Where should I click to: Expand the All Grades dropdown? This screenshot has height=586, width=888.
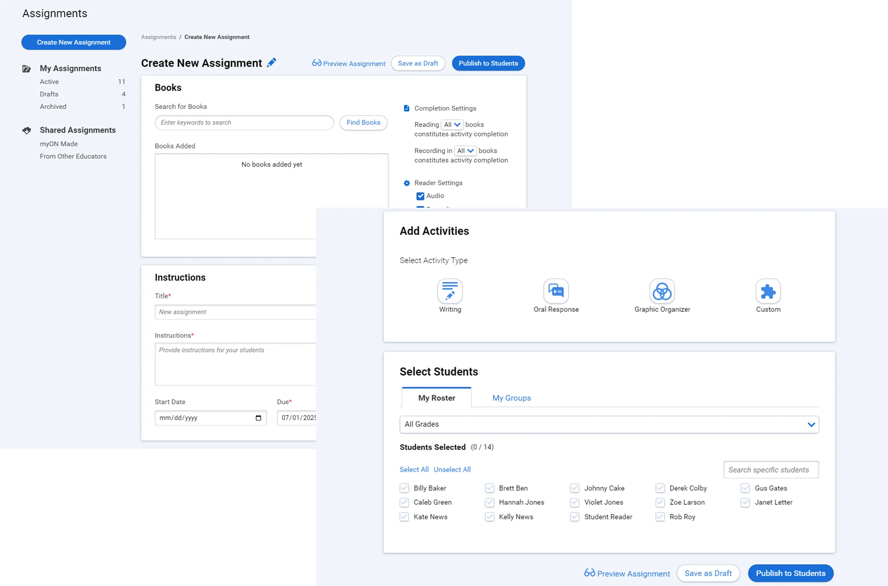click(609, 424)
